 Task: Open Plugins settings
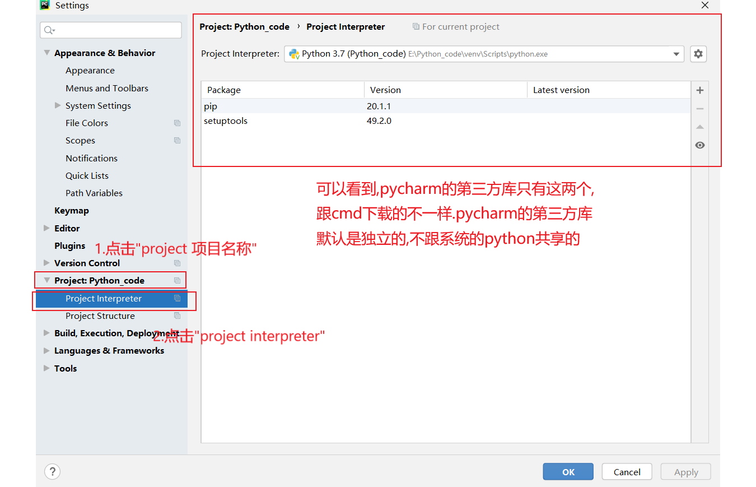click(x=70, y=245)
